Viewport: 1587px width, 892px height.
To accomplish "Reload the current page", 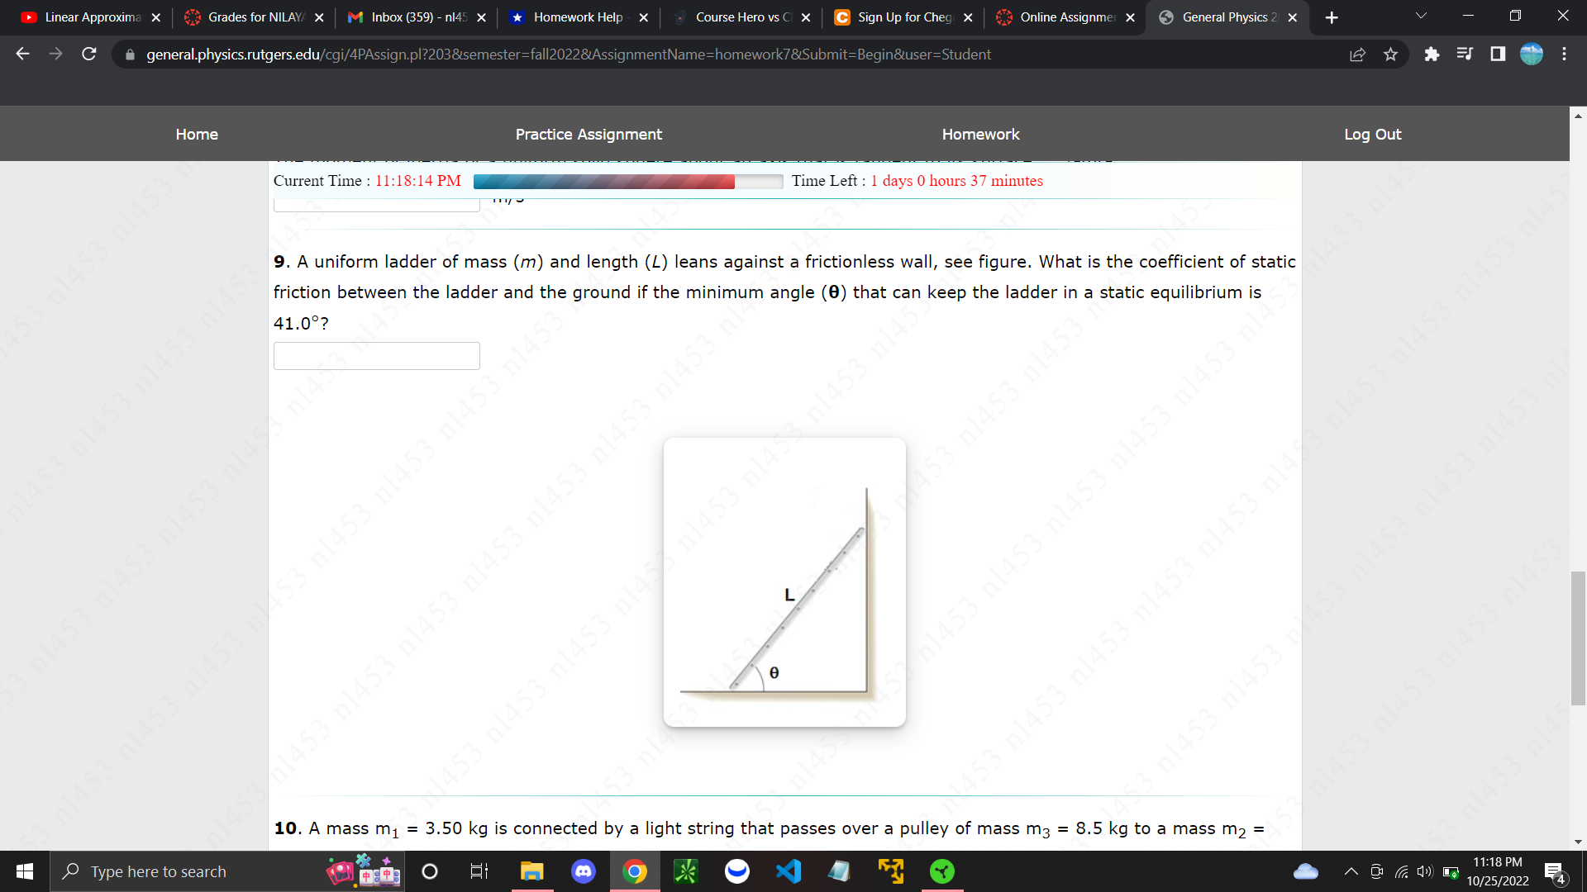I will pyautogui.click(x=88, y=54).
